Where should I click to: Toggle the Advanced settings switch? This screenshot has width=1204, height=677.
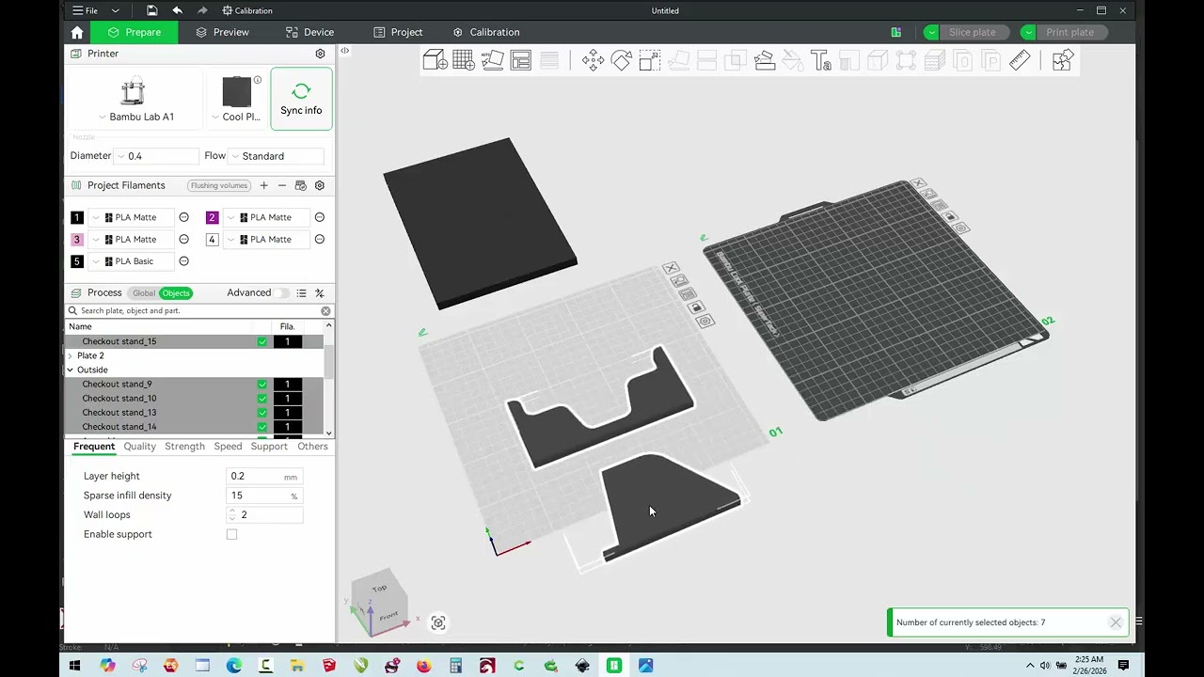(x=282, y=293)
